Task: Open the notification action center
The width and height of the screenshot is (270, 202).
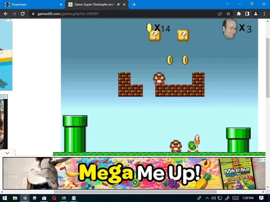Action: tap(261, 198)
